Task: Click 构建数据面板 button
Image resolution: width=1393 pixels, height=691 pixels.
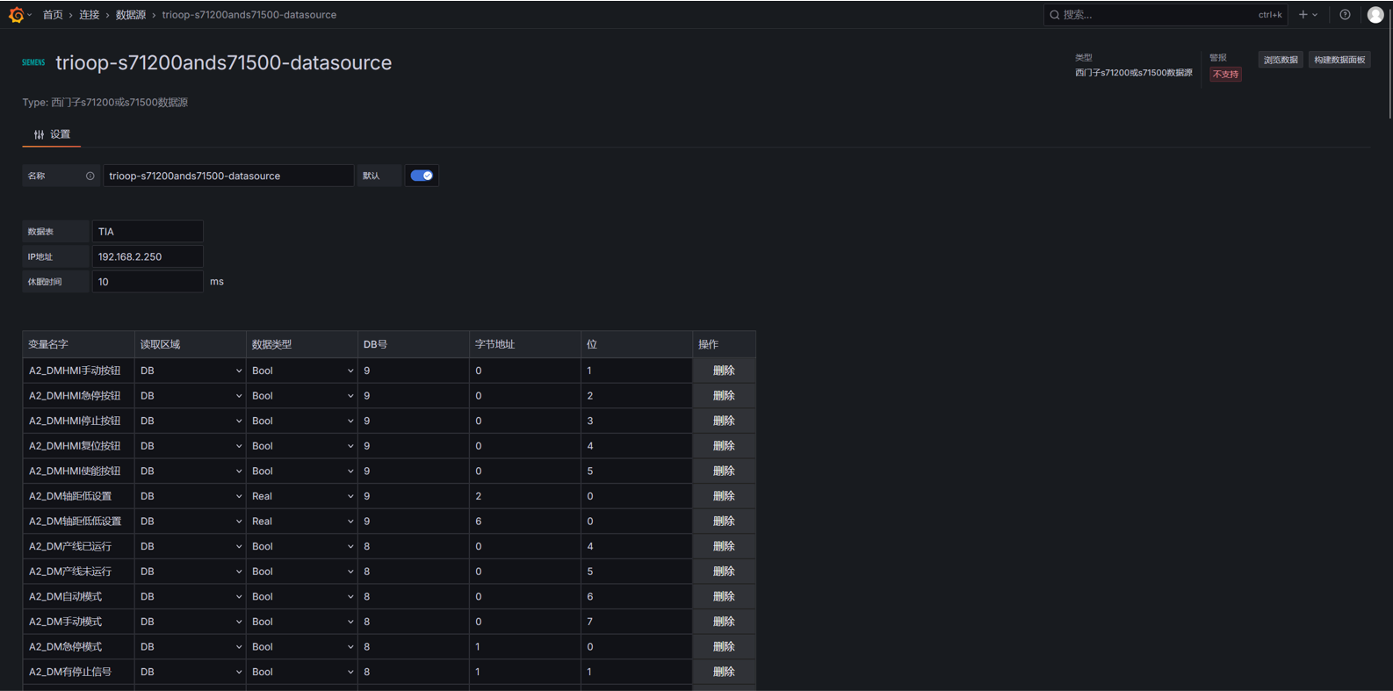Action: click(1339, 60)
